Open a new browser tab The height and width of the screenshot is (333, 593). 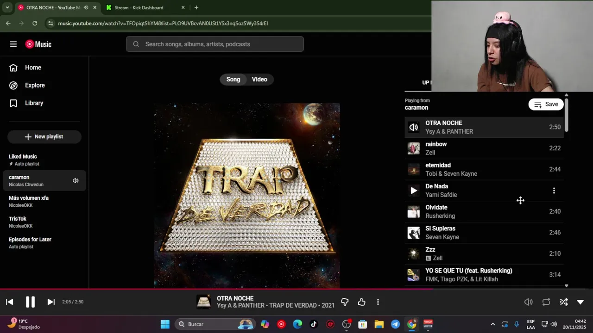pos(196,7)
